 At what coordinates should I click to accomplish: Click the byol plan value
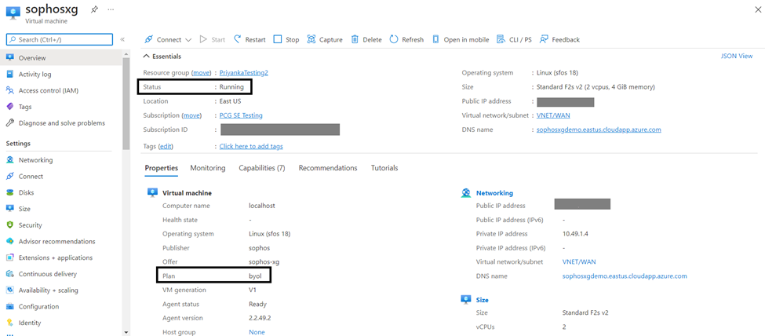click(255, 276)
